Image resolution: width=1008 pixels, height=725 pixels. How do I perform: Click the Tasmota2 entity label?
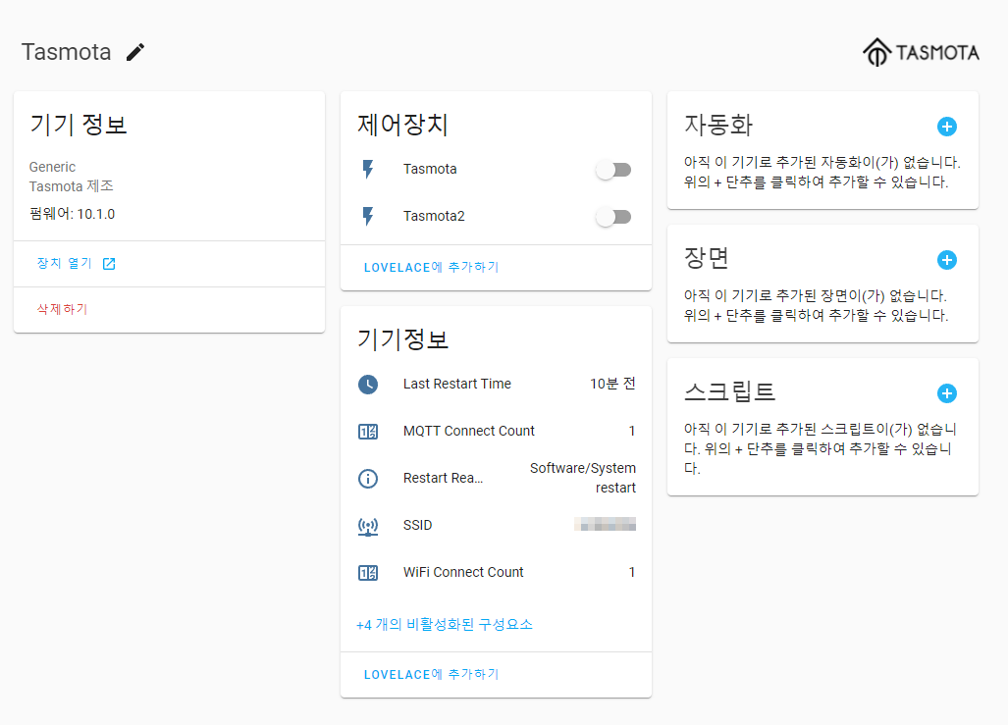pyautogui.click(x=434, y=217)
